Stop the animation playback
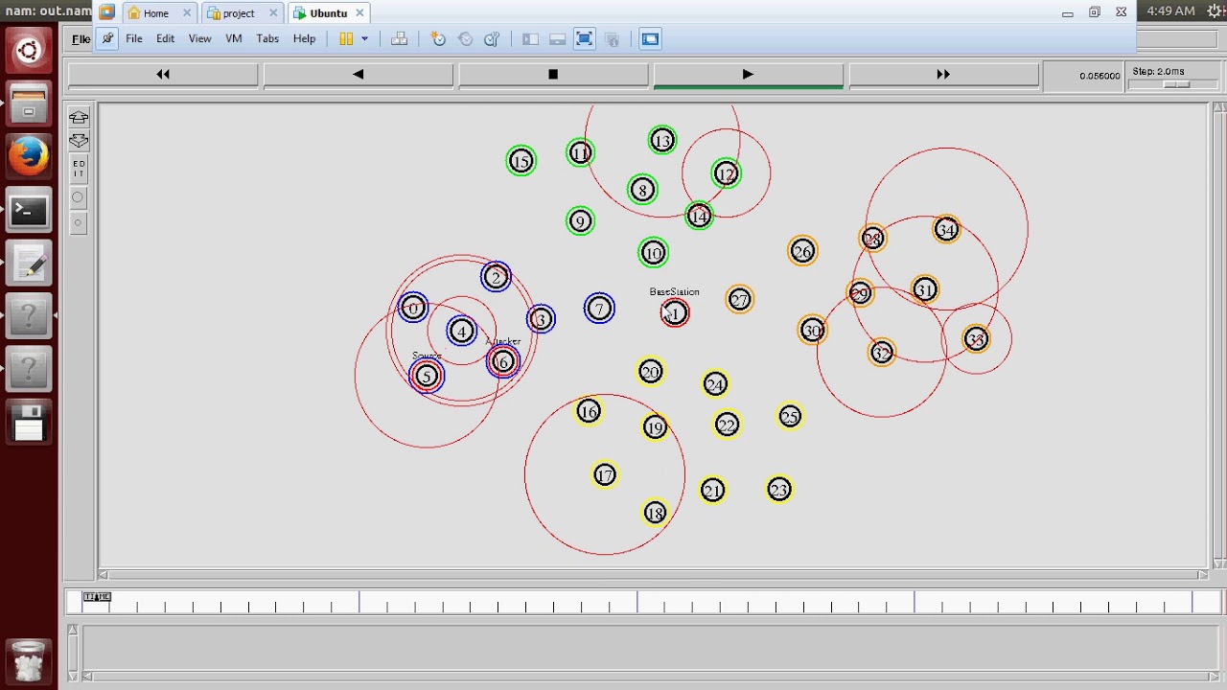 (x=552, y=75)
